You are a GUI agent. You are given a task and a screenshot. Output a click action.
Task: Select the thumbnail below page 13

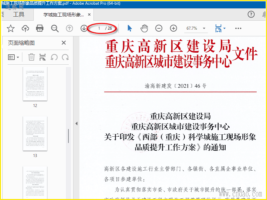point(35,182)
